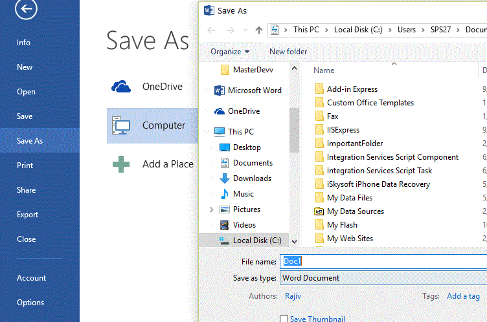Image resolution: width=487 pixels, height=322 pixels.
Task: Expand the Pictures tree node arrow
Action: (x=212, y=209)
